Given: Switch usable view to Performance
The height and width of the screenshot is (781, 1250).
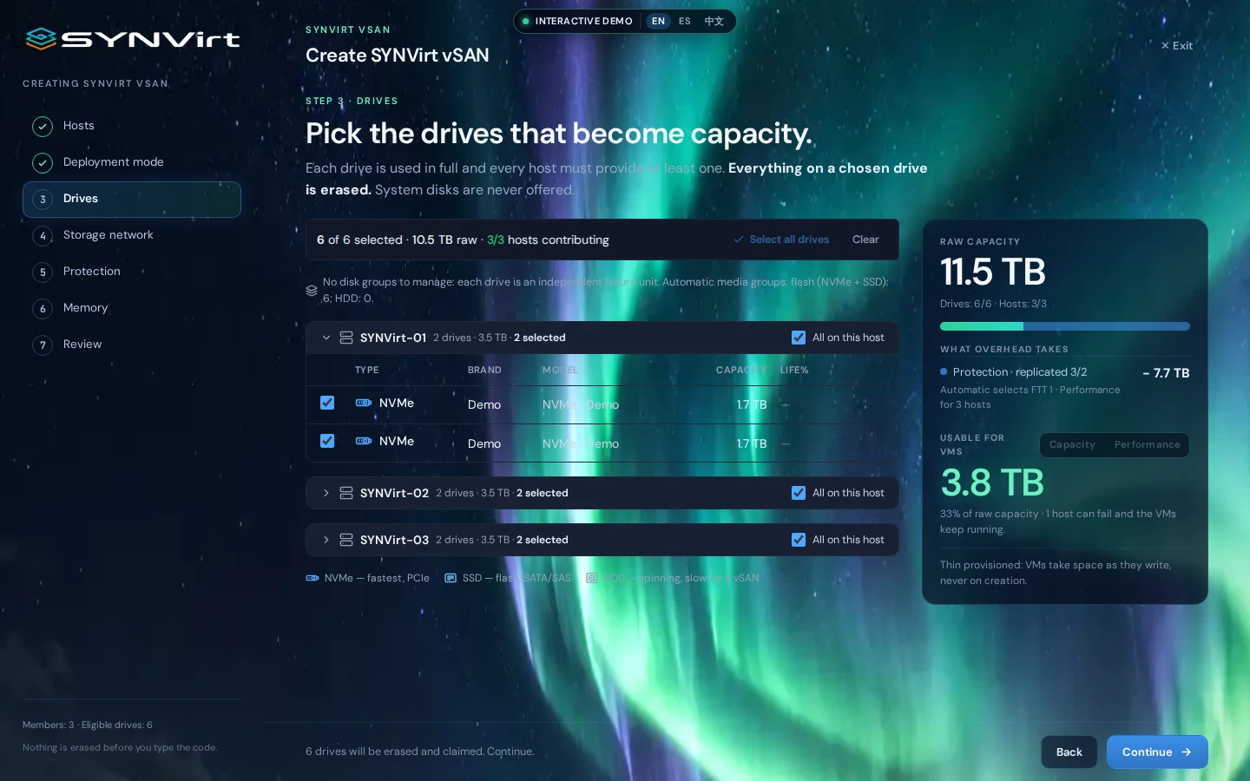Looking at the screenshot, I should coord(1147,445).
